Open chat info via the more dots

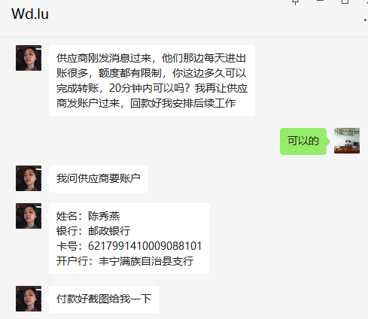coord(366,20)
